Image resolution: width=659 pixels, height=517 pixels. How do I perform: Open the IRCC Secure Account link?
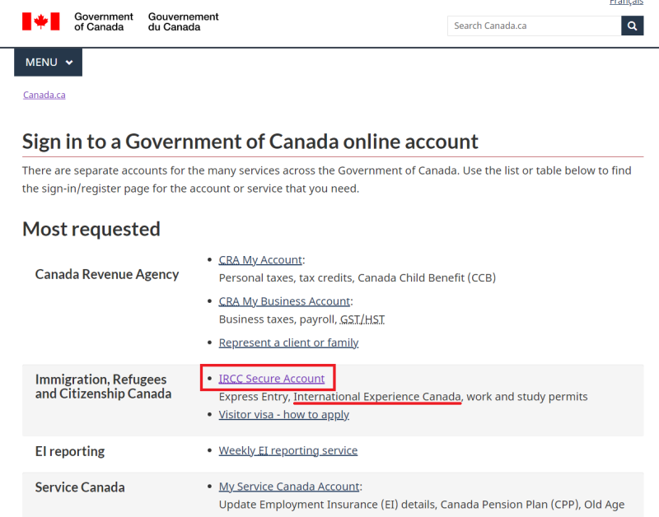pyautogui.click(x=272, y=379)
